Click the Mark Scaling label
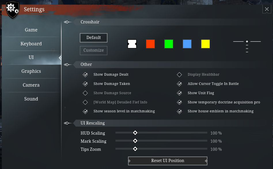This screenshot has width=273, height=169. tap(94, 141)
